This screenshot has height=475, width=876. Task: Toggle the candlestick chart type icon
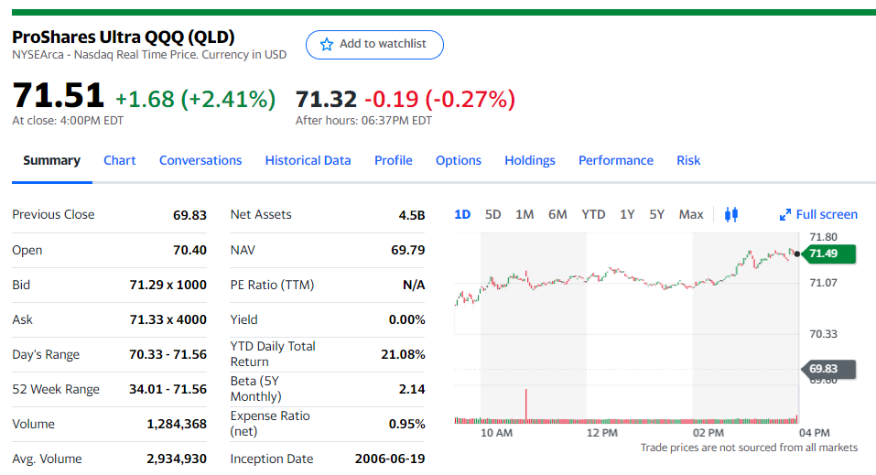tap(731, 214)
